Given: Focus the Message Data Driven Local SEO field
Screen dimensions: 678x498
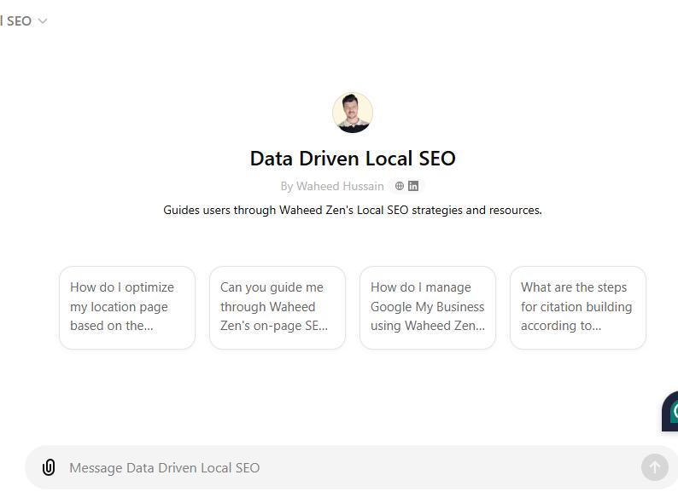Looking at the screenshot, I should tap(353, 467).
